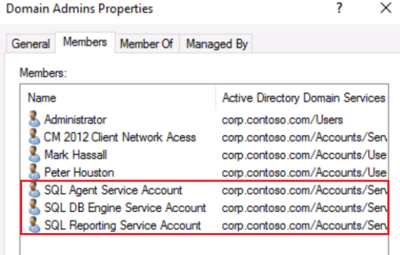The image size is (400, 255).
Task: Click the SQL Reporting Service Account icon
Action: (34, 225)
